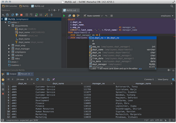Click the LF line separator in status bar
The image size is (176, 123).
(152, 120)
